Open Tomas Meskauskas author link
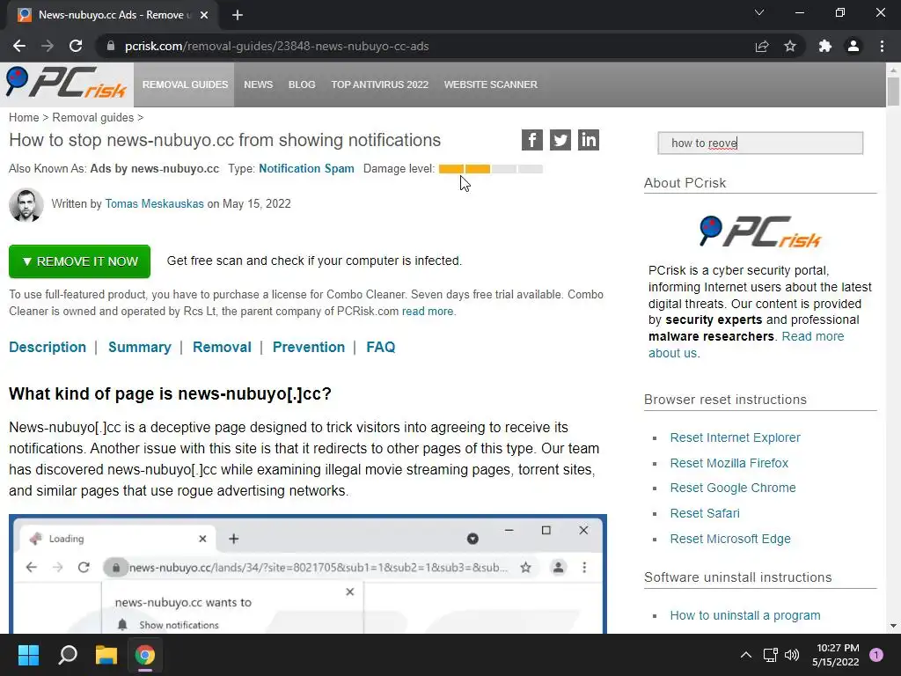901x676 pixels. (x=154, y=203)
